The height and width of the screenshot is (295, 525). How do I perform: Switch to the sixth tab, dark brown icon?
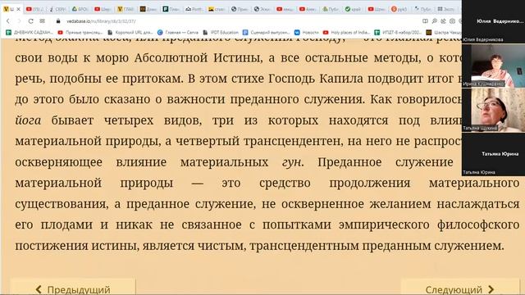click(x=148, y=9)
